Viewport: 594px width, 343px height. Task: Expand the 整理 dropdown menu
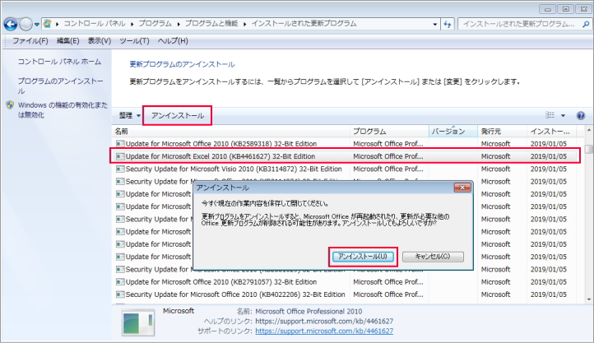pyautogui.click(x=129, y=116)
